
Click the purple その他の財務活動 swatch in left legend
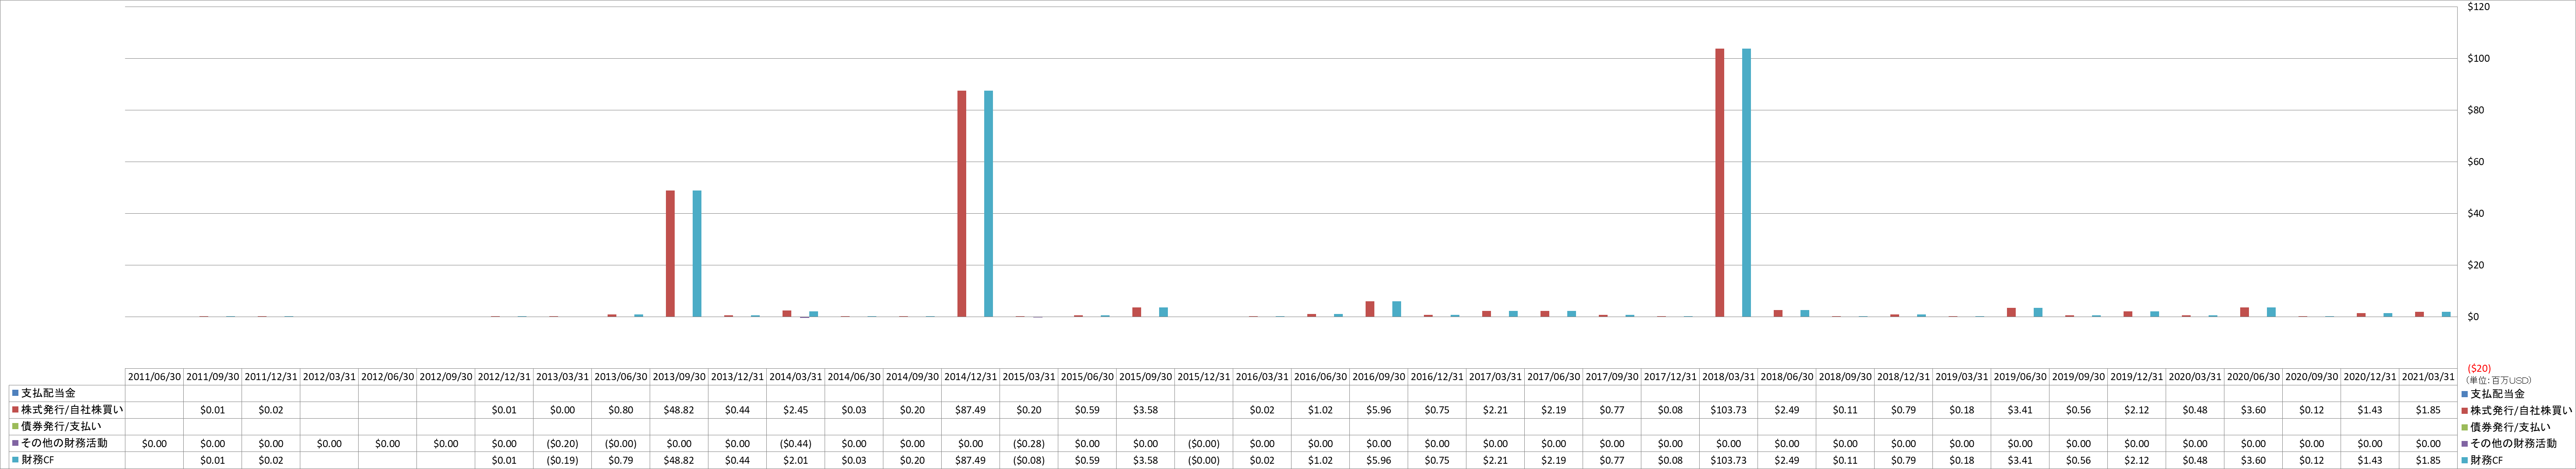coord(15,443)
